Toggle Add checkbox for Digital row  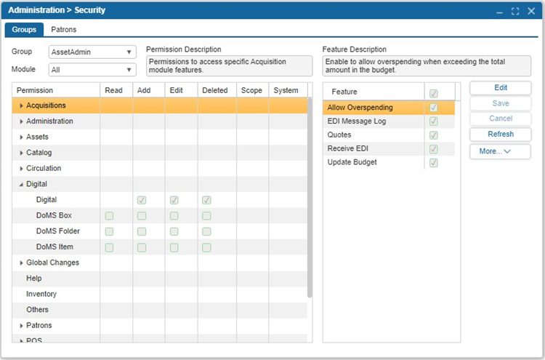point(142,200)
